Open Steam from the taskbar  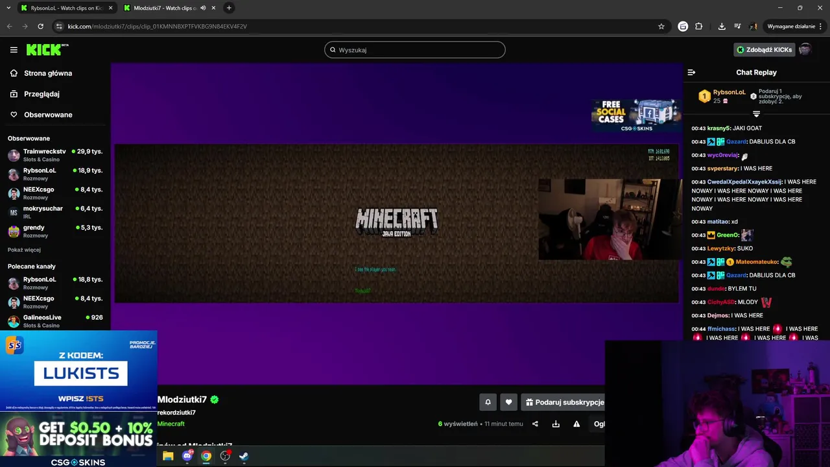click(x=244, y=456)
